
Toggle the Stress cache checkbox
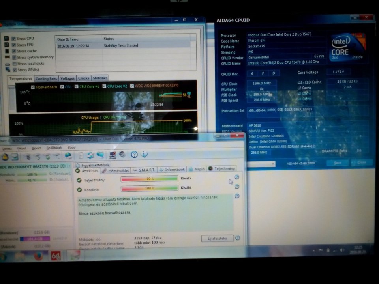pos(14,51)
